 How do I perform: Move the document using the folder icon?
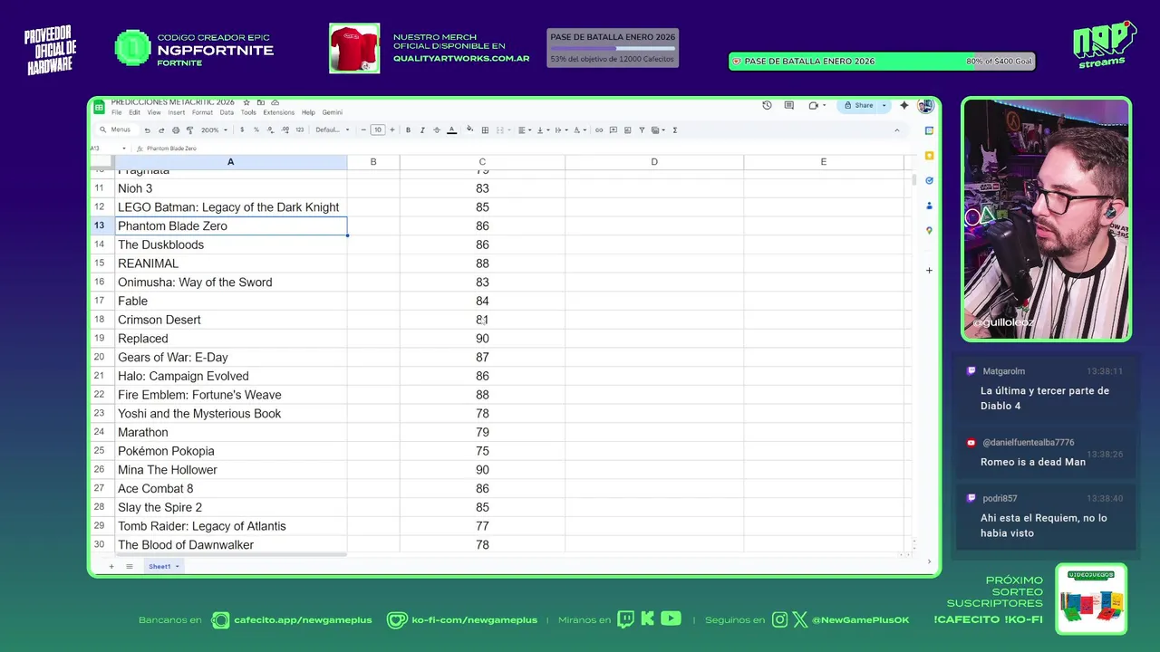click(x=261, y=102)
